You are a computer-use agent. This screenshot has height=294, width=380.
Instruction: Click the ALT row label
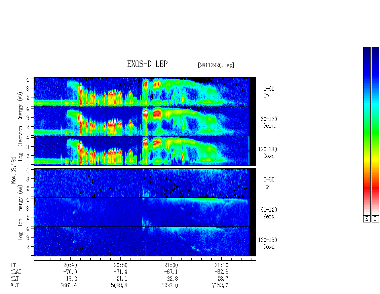pos(14,285)
